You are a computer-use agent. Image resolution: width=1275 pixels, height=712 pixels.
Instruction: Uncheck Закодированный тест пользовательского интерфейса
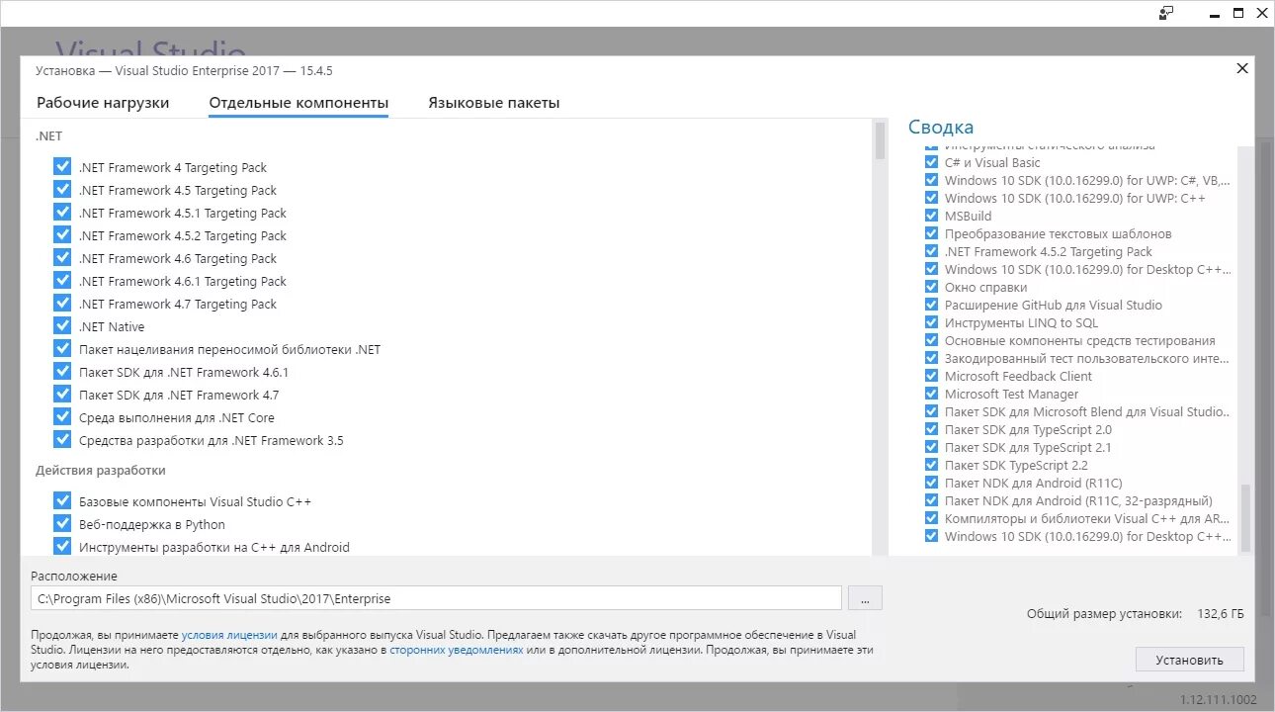tap(931, 358)
